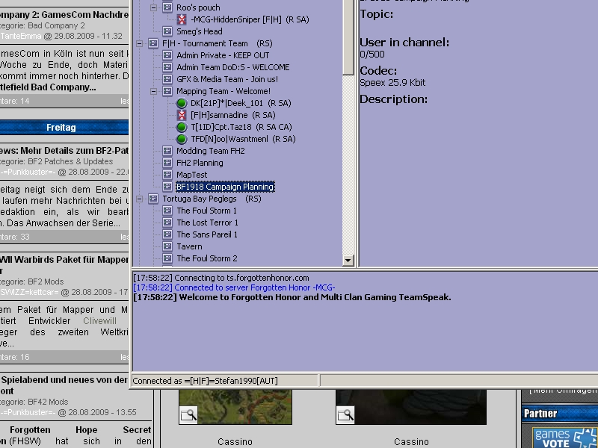Click the red muted icon beside -MCG-HiddenSniper
Image resolution: width=598 pixels, height=448 pixels.
[x=182, y=19]
